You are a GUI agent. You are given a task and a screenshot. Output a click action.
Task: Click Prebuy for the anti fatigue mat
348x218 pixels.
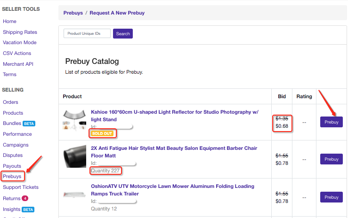[x=331, y=159]
